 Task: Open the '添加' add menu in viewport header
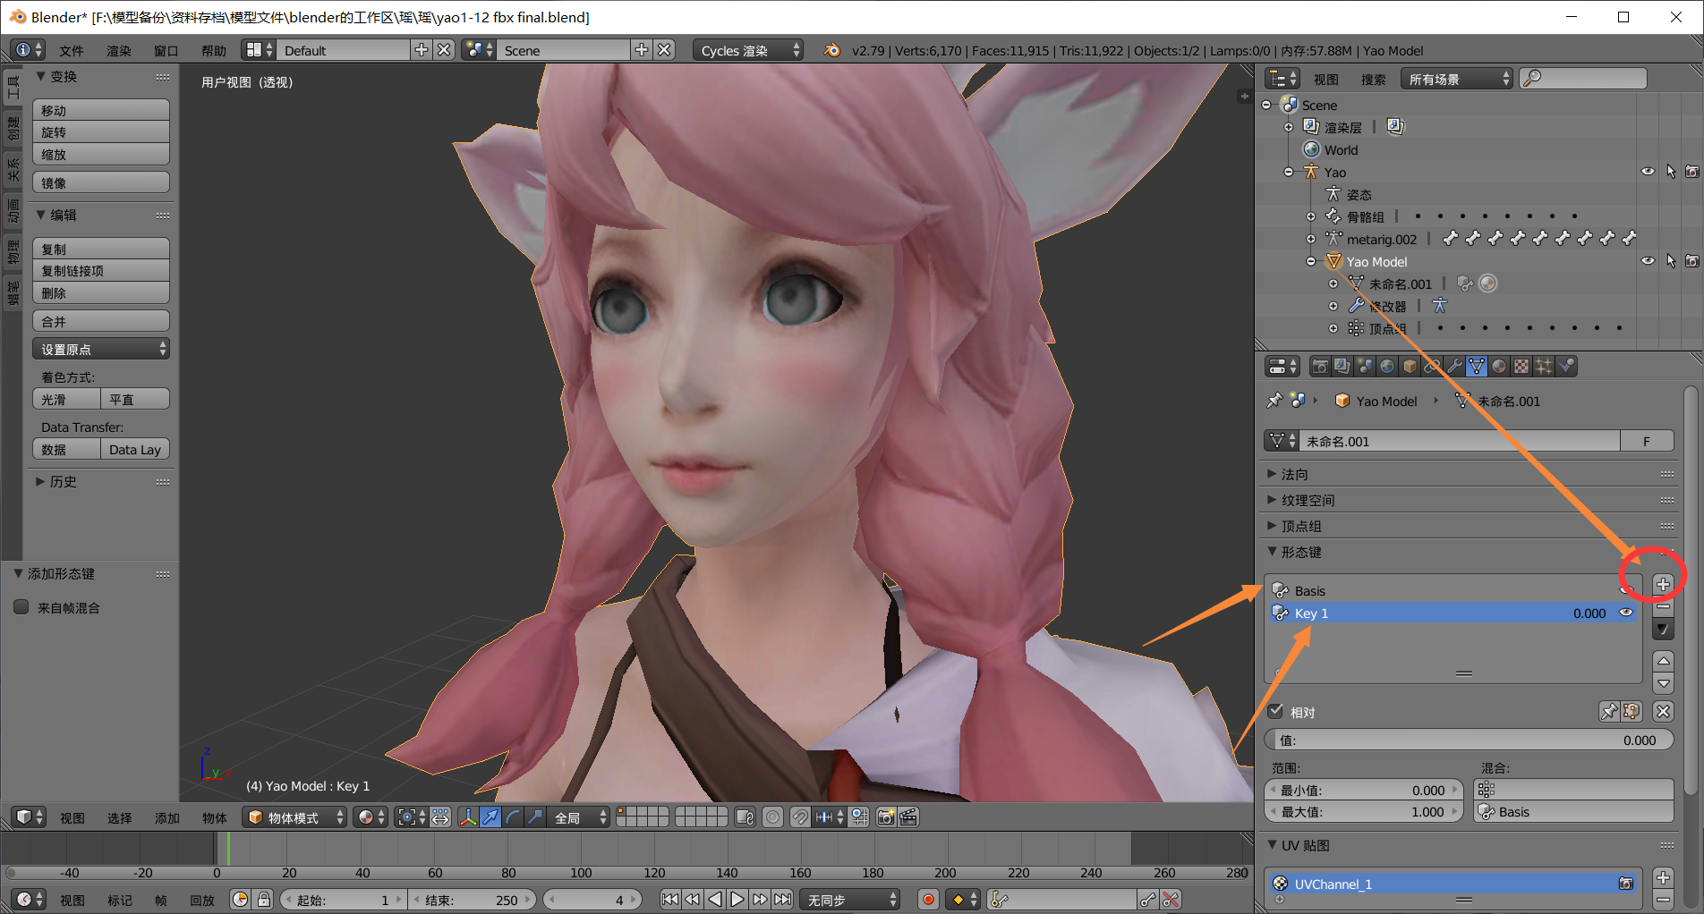click(x=167, y=817)
